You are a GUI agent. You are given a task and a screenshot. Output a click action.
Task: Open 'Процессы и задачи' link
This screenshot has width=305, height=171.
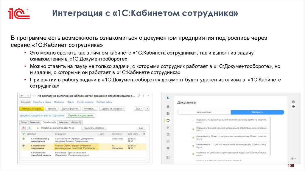pos(42,102)
